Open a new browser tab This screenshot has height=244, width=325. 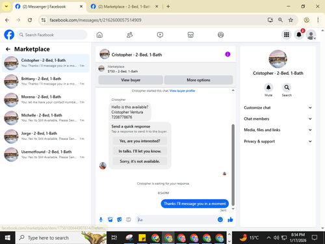[x=168, y=7]
